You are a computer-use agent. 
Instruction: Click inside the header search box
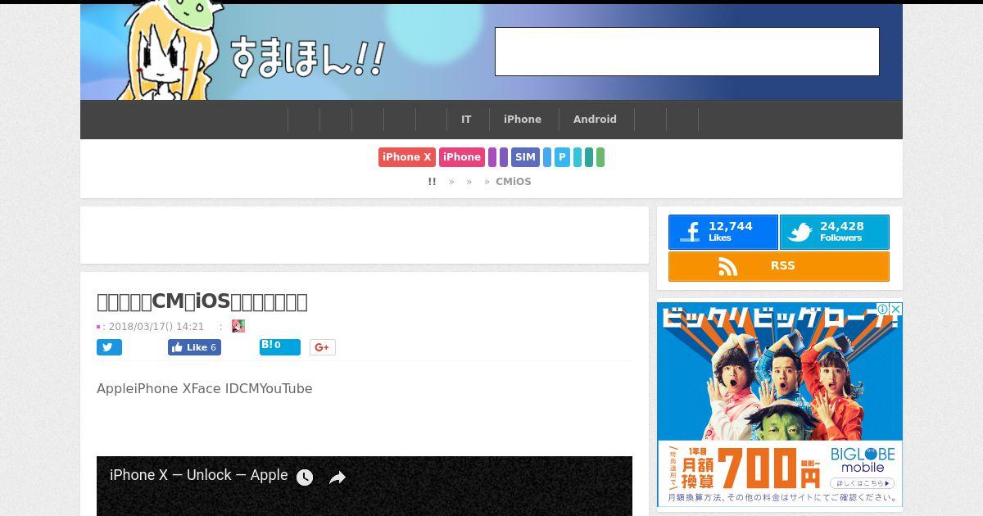pos(686,52)
